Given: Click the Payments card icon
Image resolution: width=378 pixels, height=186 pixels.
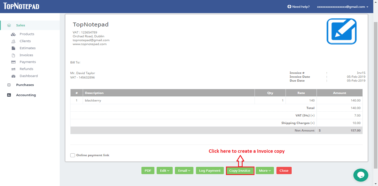Looking at the screenshot, I should (x=13, y=62).
